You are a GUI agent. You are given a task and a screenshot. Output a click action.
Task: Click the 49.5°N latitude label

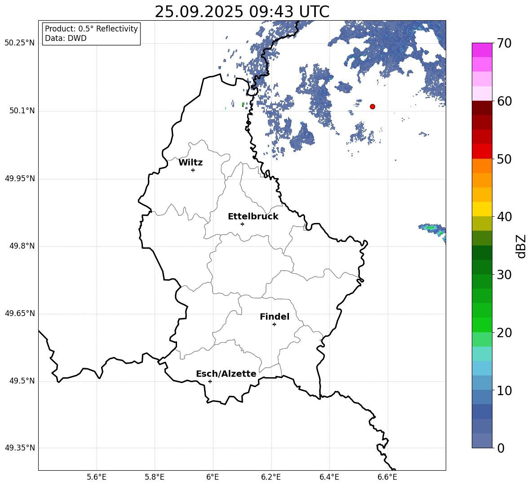(x=22, y=381)
